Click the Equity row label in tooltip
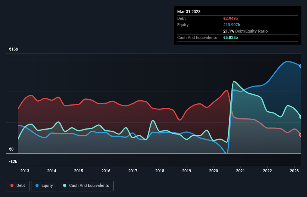This screenshot has height=197, width=307. pos(183,25)
